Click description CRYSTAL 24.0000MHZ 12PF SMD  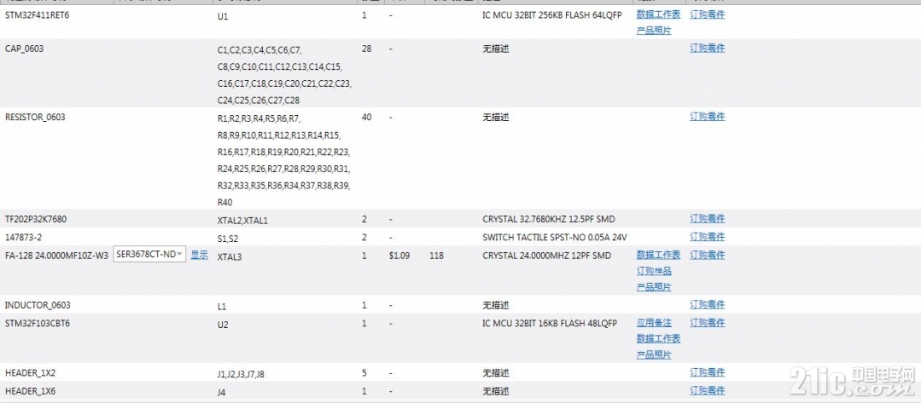click(x=546, y=255)
